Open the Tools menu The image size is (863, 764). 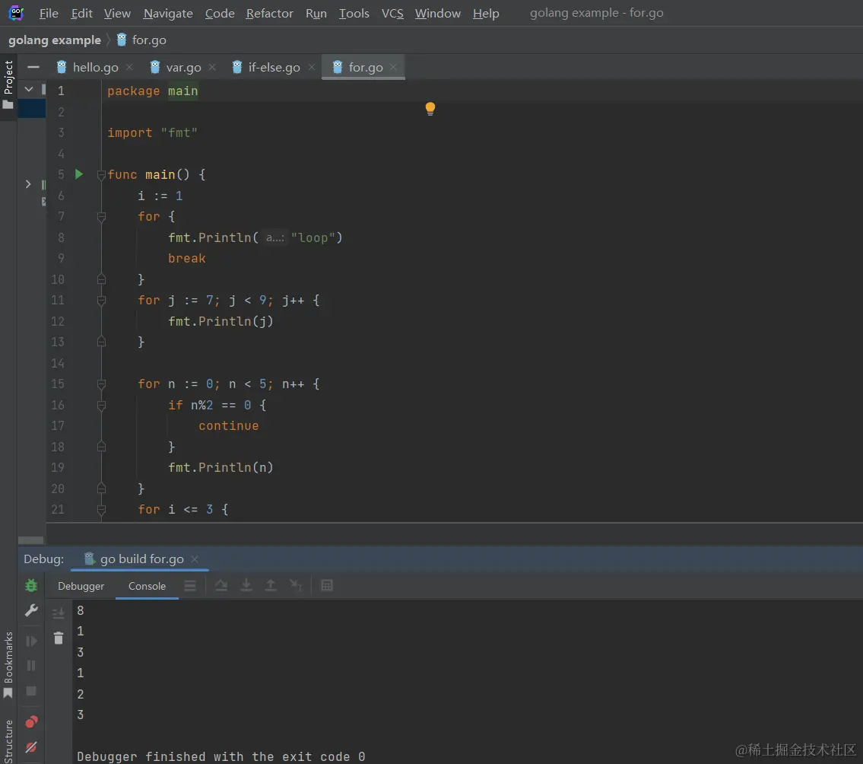tap(354, 13)
